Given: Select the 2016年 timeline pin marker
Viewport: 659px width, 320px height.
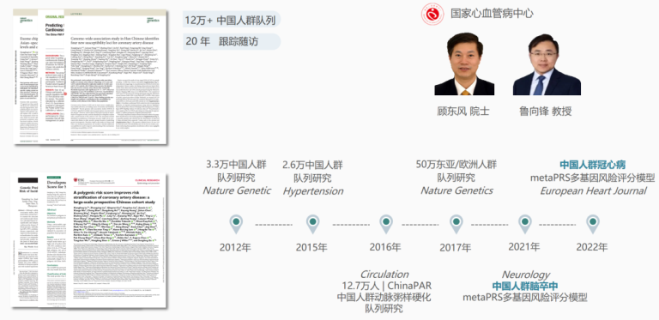Looking at the screenshot, I should (386, 224).
